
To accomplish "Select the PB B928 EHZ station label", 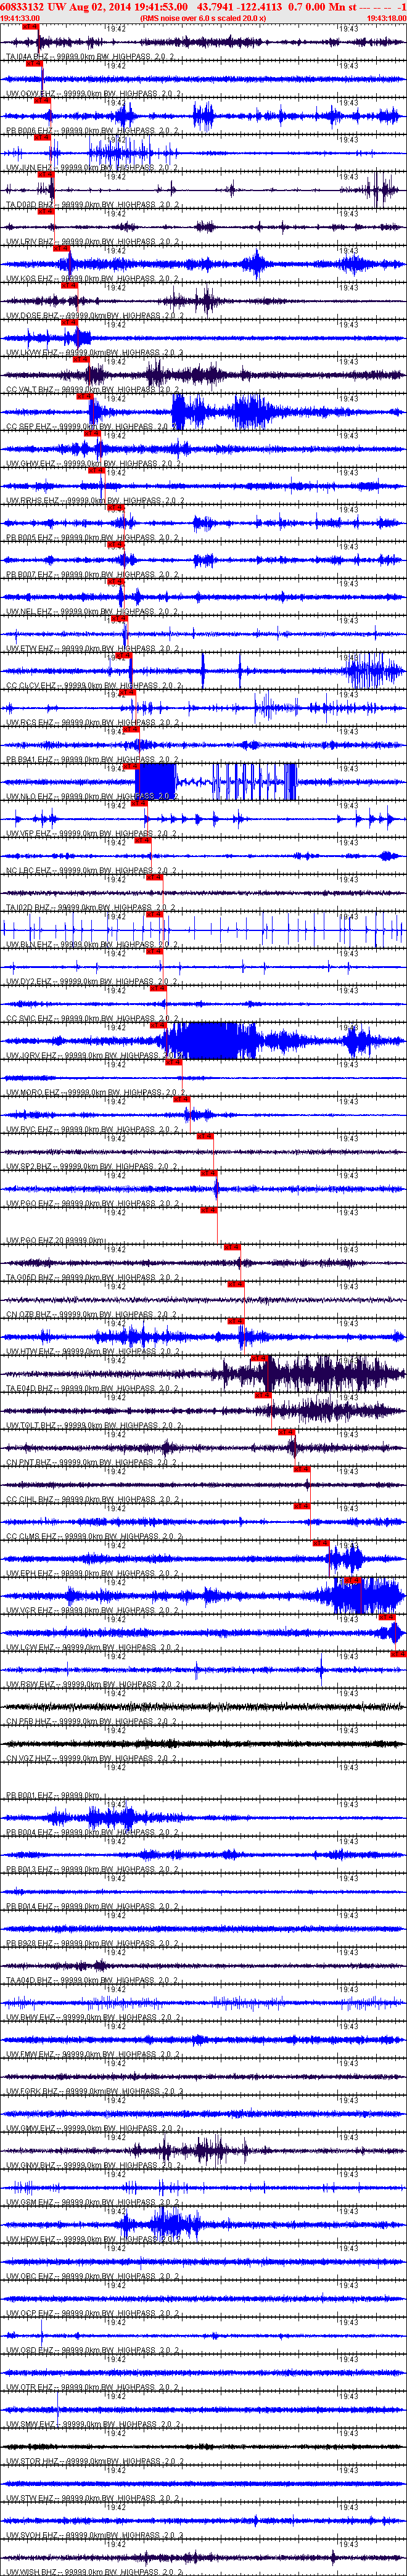I will (x=93, y=1944).
